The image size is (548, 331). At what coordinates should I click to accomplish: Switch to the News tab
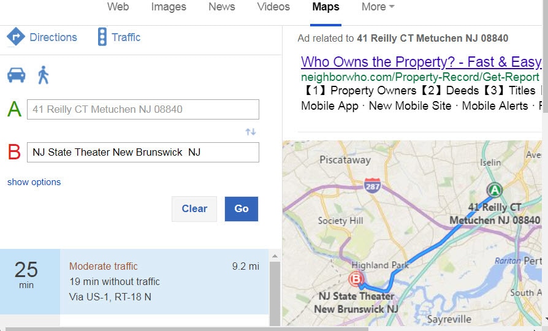click(221, 7)
